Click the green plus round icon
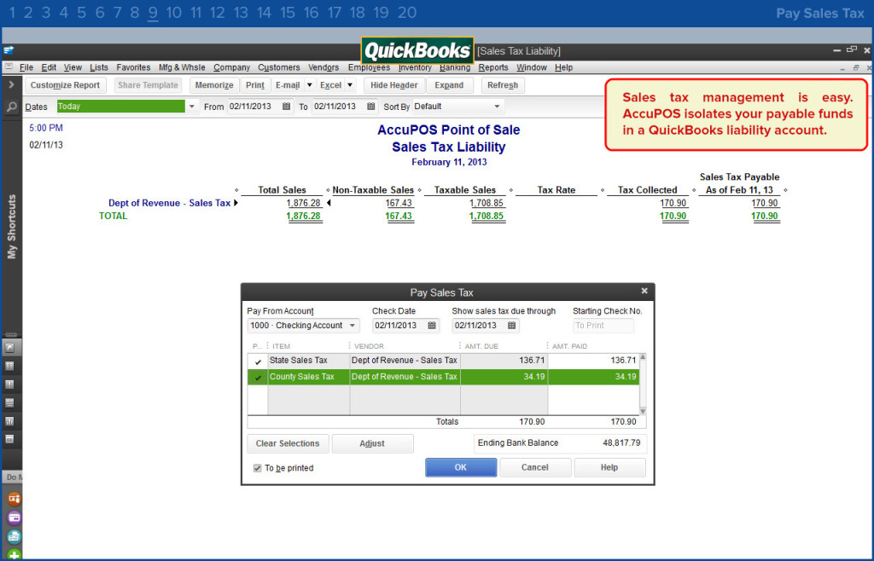The height and width of the screenshot is (561, 874). (x=14, y=555)
